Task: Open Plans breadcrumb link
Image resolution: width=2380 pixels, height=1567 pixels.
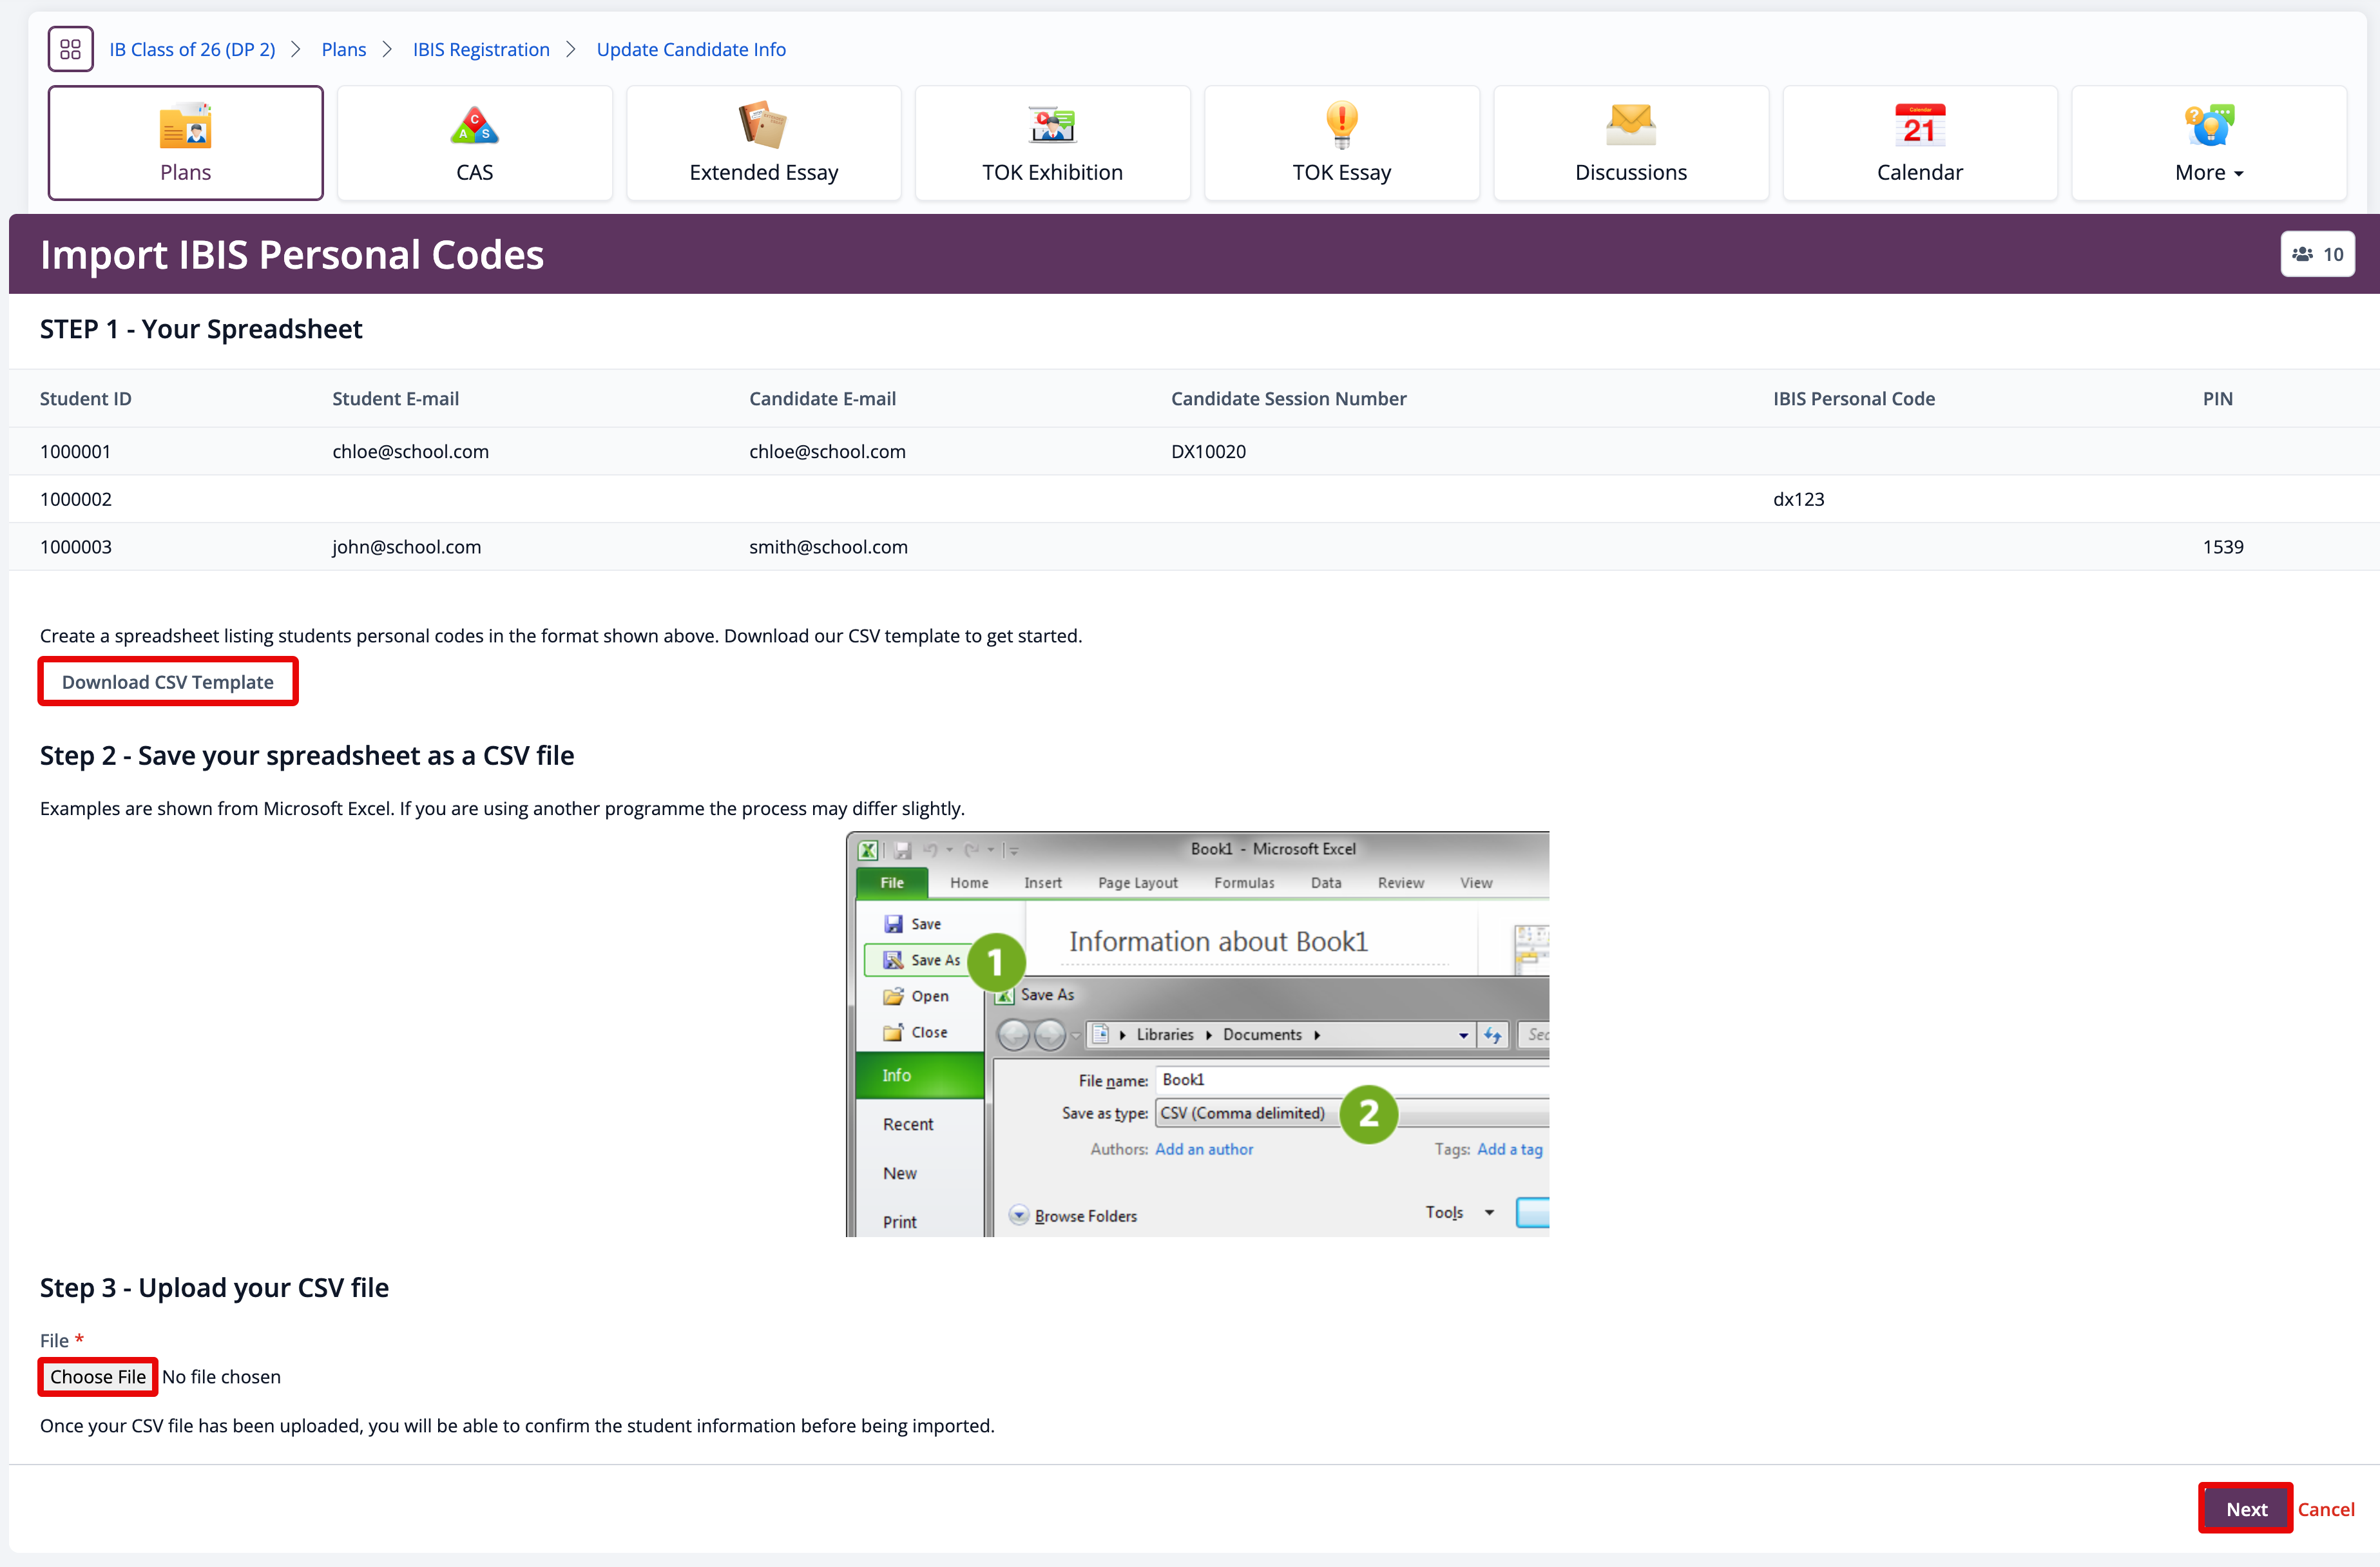Action: click(343, 49)
